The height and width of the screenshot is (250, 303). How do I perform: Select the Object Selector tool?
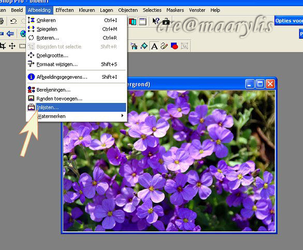[x=184, y=46]
